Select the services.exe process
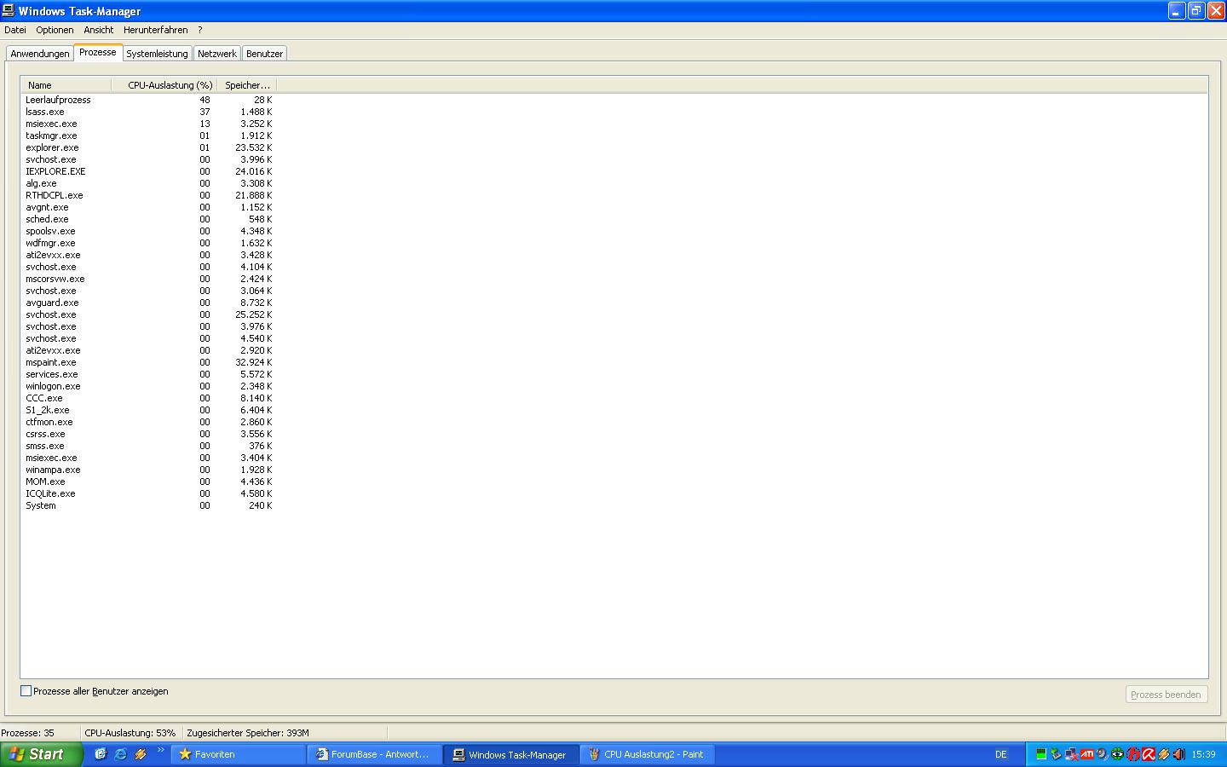The width and height of the screenshot is (1227, 767). tap(149, 374)
